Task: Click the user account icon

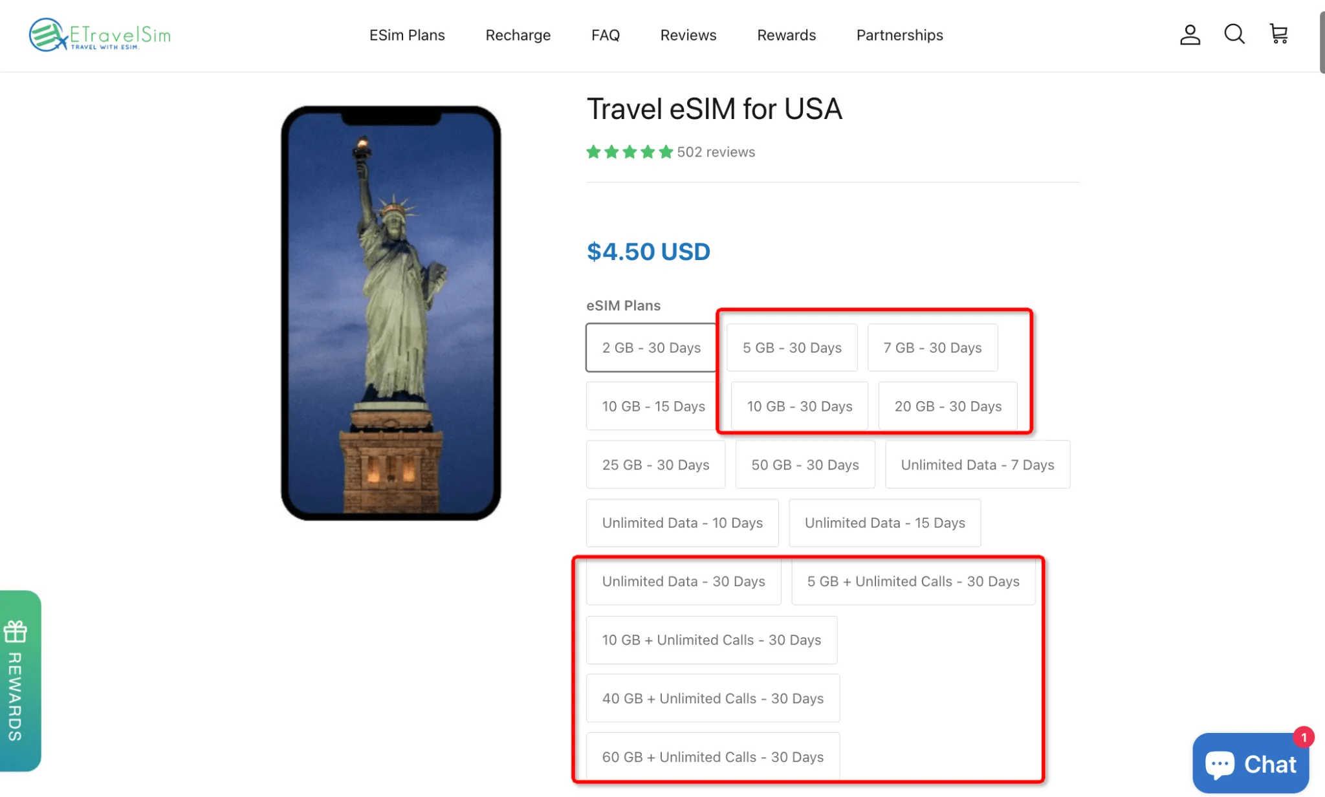Action: coord(1188,34)
